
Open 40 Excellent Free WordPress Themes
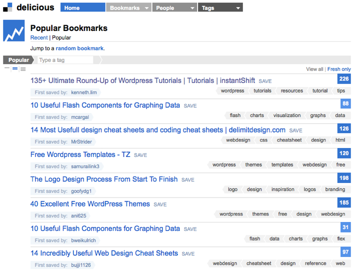click(90, 204)
